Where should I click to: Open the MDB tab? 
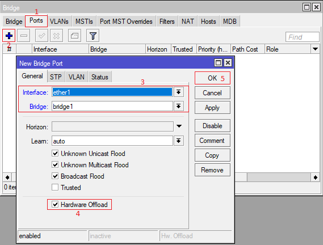click(x=230, y=22)
